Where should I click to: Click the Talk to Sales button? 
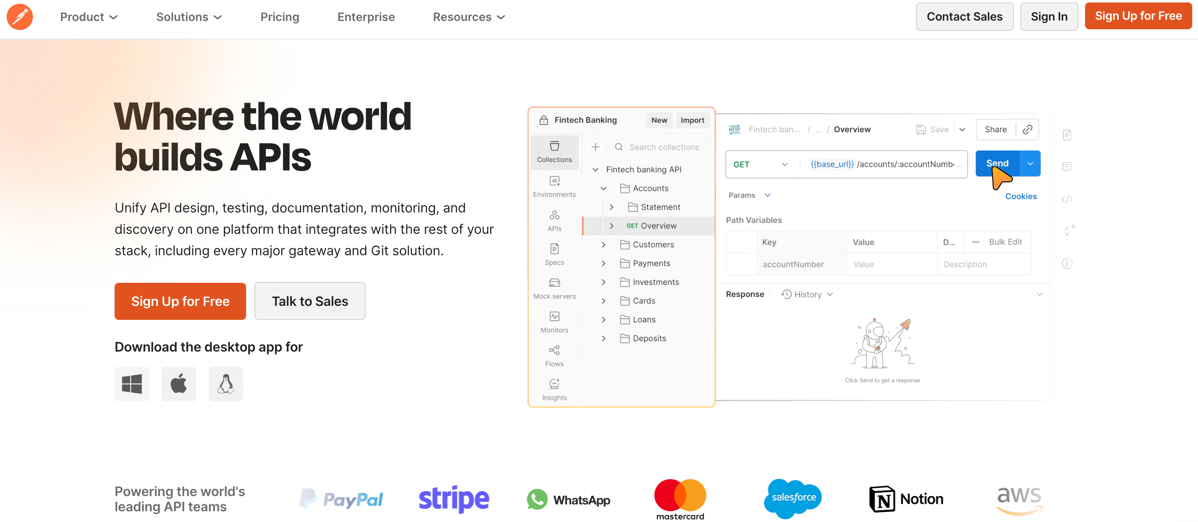point(310,301)
